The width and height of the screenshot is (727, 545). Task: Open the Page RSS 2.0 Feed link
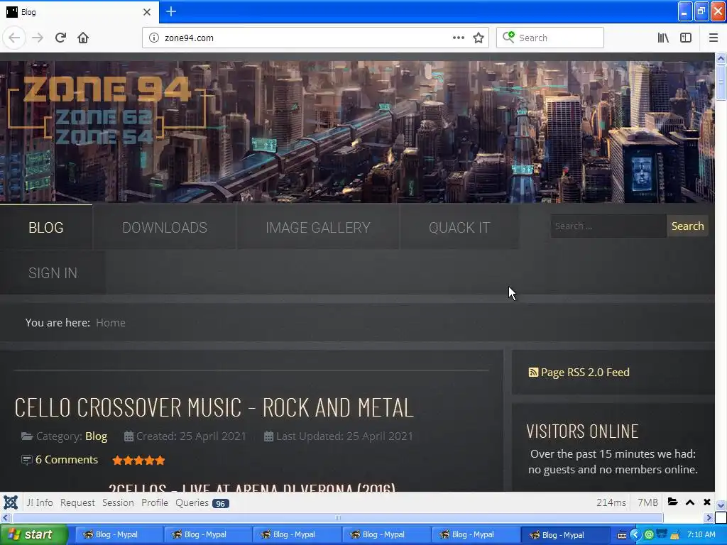(x=585, y=372)
